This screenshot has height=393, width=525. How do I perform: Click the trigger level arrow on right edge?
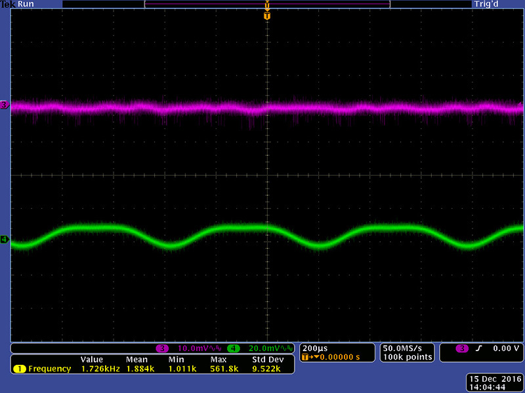pos(521,105)
